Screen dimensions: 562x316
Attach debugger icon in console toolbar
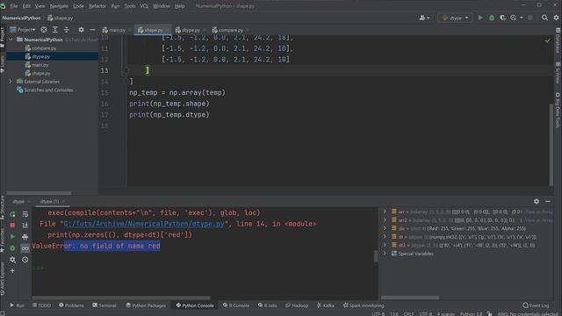12,248
